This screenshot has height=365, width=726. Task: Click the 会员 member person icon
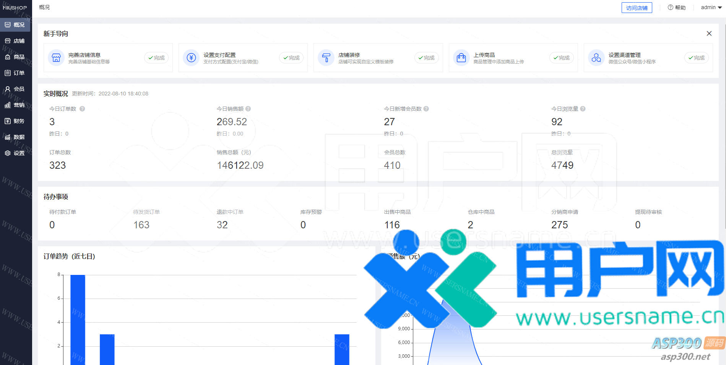[x=8, y=89]
